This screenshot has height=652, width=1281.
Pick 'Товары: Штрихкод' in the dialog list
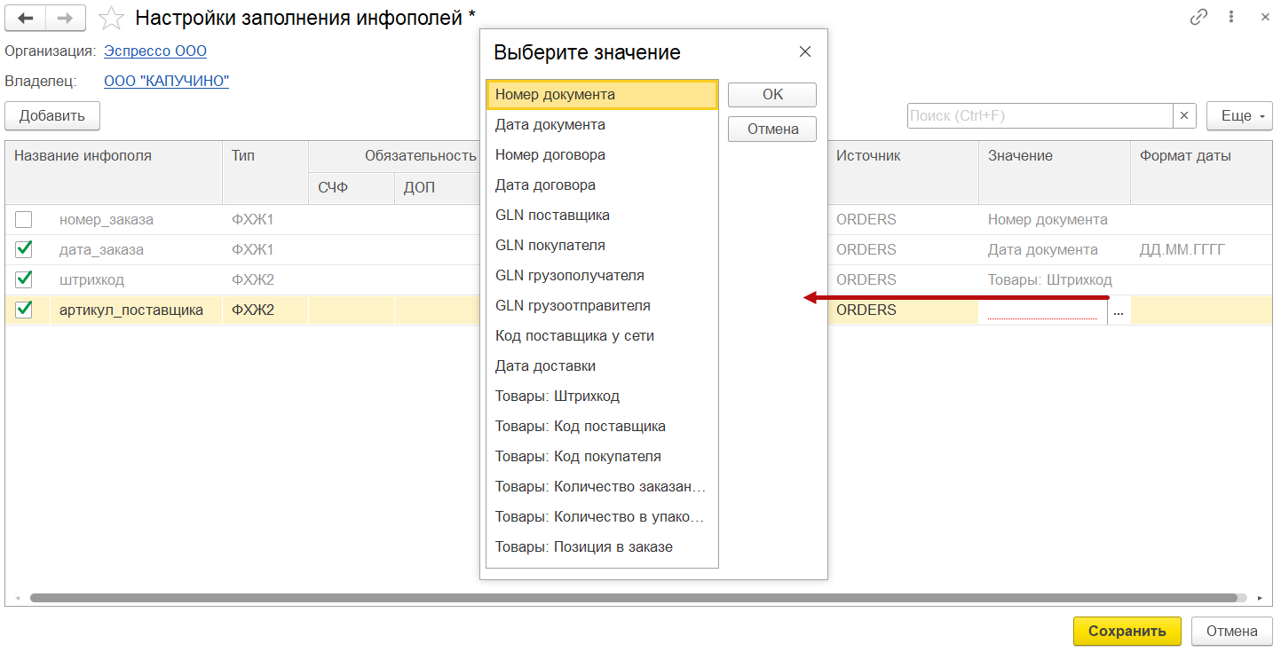602,396
